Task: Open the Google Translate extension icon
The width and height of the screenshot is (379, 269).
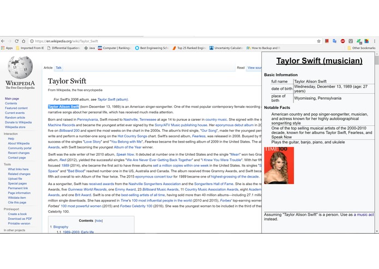Action: pyautogui.click(x=334, y=41)
